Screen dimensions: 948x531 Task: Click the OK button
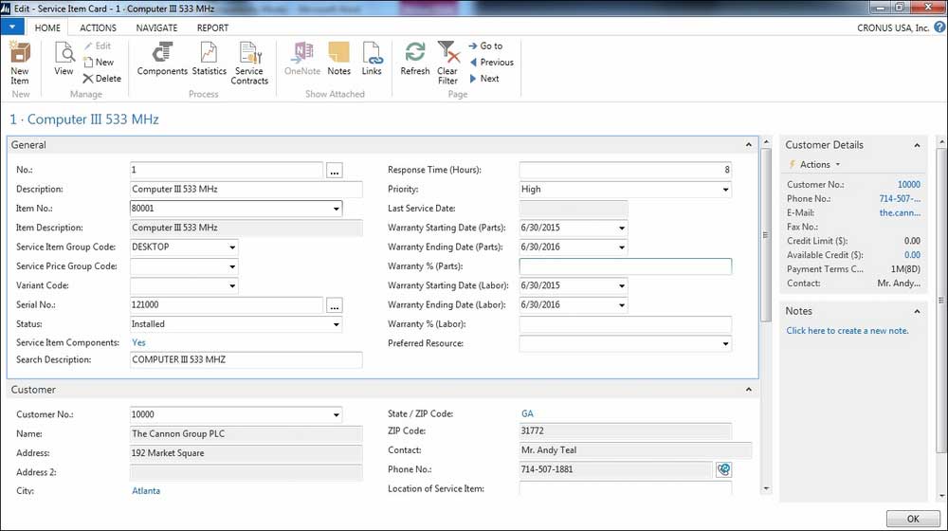[x=913, y=519]
